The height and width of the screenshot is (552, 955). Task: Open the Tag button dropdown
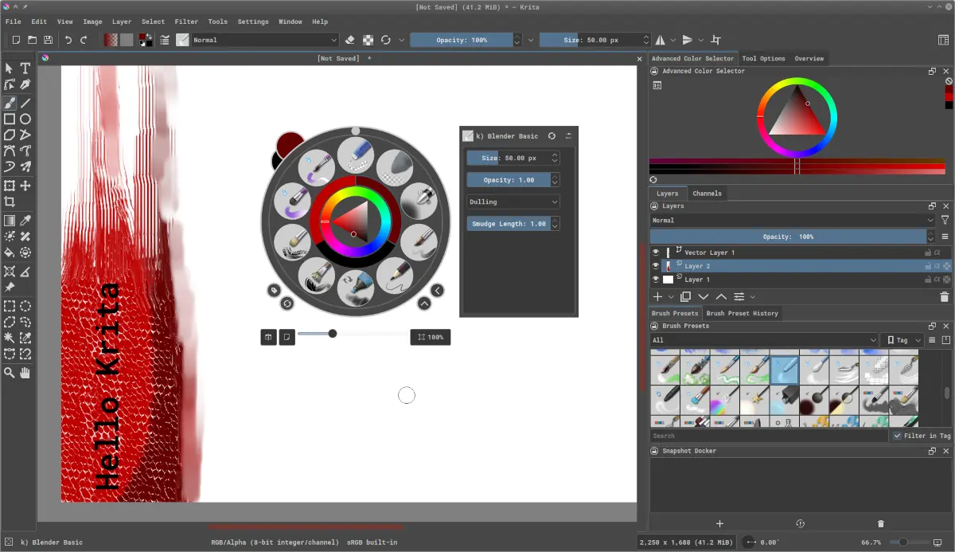[903, 340]
